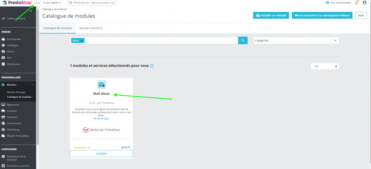The height and width of the screenshot is (169, 371).
Task: Click the Mail alerts module title
Action: [101, 94]
